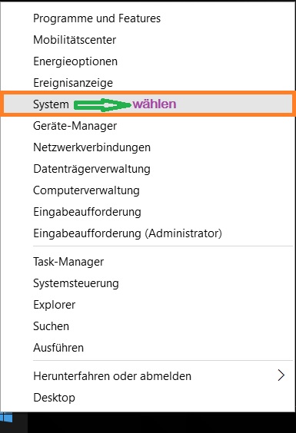Show the Desktop via menu entry
Screen dimensions: 296x433
55,398
